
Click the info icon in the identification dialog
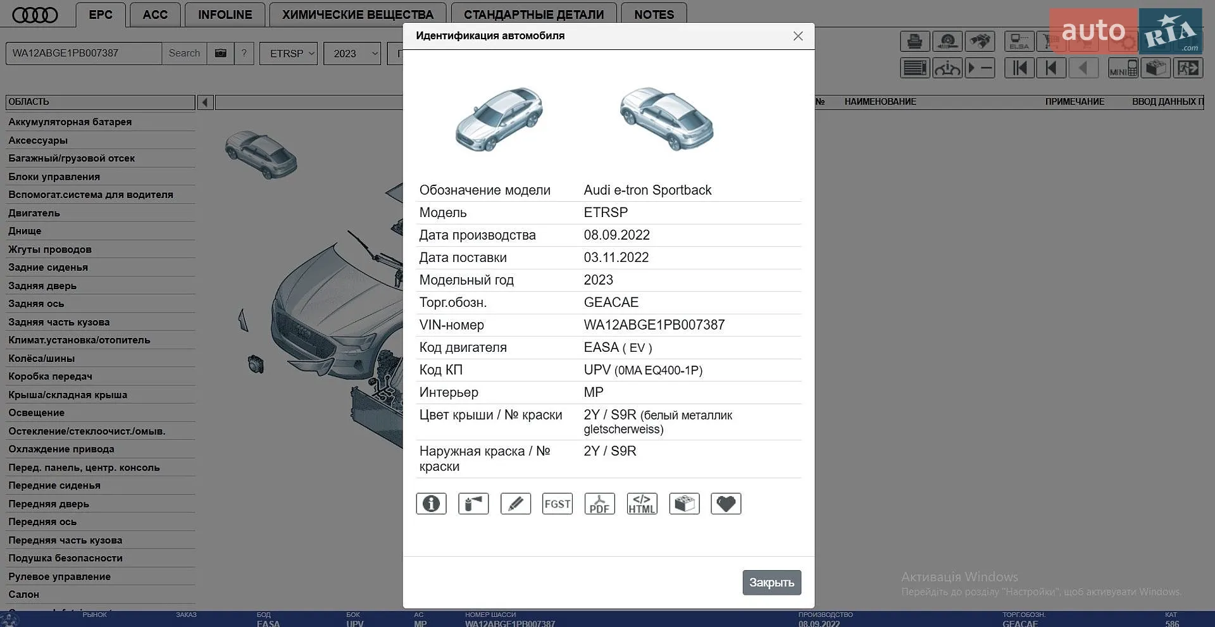pos(431,504)
